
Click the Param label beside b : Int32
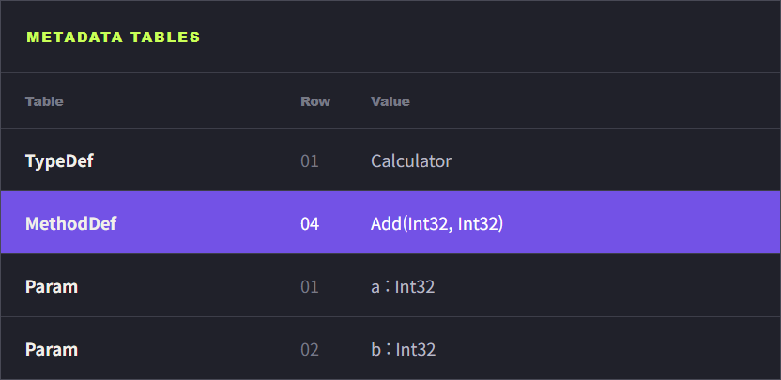click(52, 350)
